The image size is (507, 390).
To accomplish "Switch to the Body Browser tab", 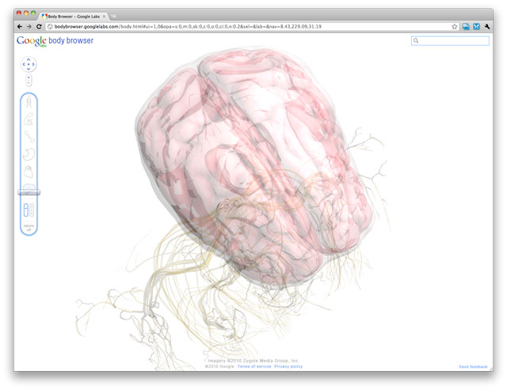I will coord(75,15).
